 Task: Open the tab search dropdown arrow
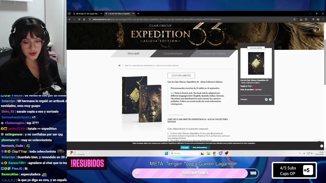(x=69, y=14)
